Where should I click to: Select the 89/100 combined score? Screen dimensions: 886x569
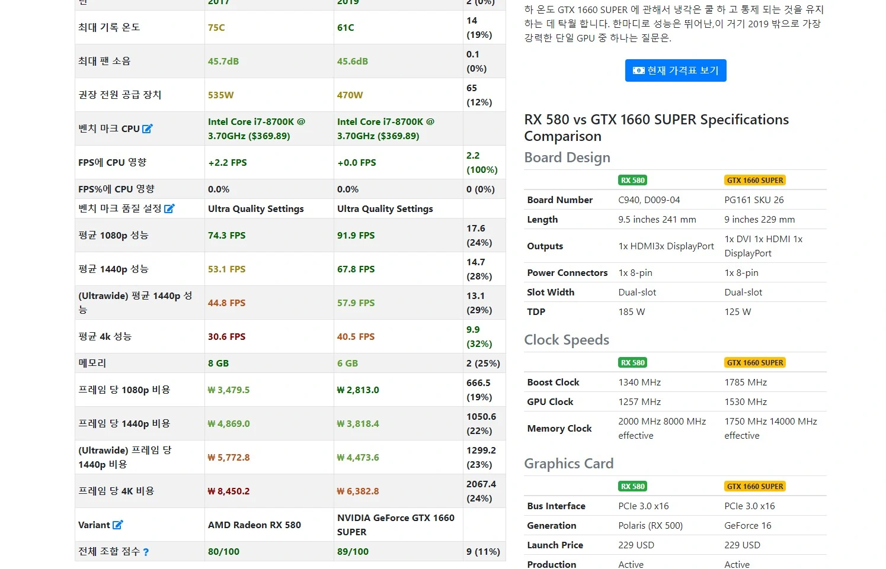[353, 551]
